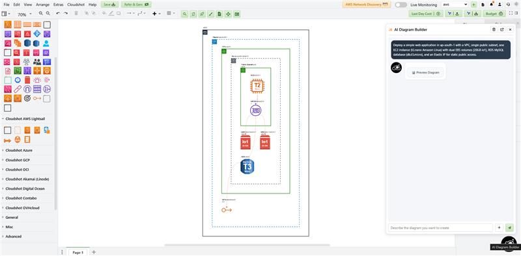Toggle the Live Monitoring switch
Screen dimensions: 521x256
point(401,5)
